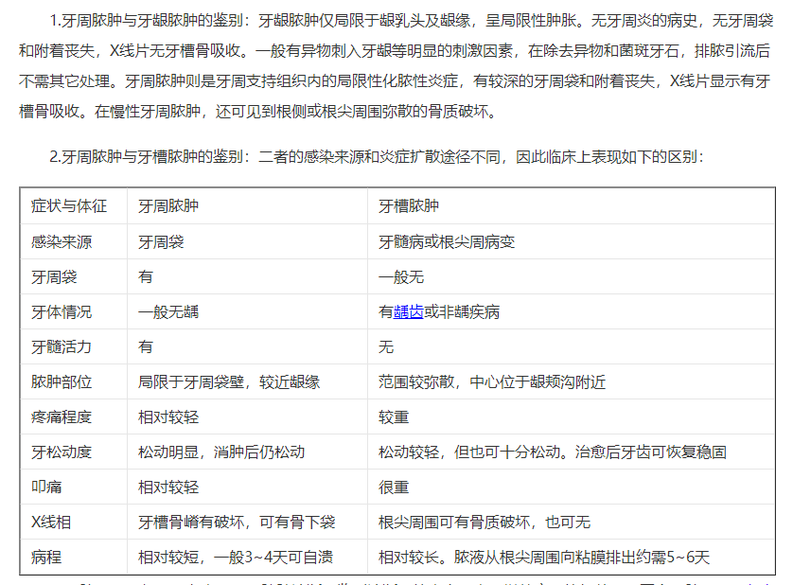Click the 一般无龋 cell

tap(168, 311)
